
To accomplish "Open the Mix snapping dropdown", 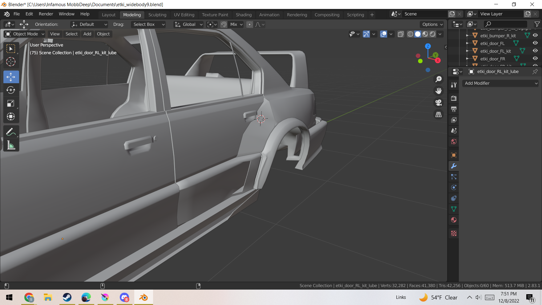I will click(x=236, y=24).
